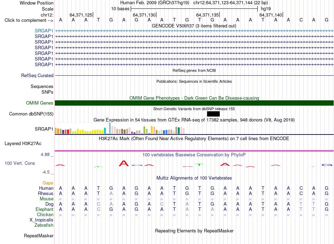The height and width of the screenshot is (244, 334).
Task: Click the 100 Vert. Cons label
Action: coord(20,163)
